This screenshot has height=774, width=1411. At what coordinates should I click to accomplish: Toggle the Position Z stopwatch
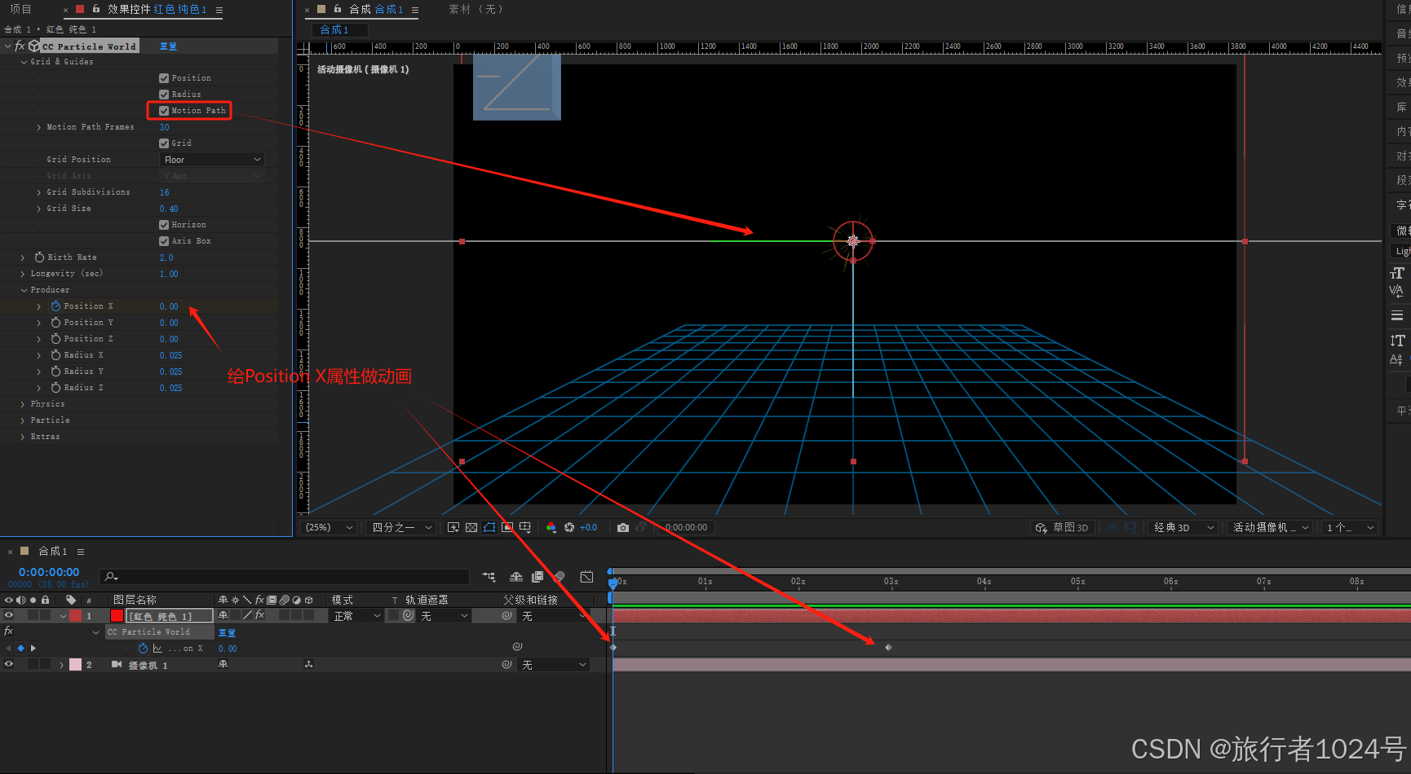pos(55,339)
